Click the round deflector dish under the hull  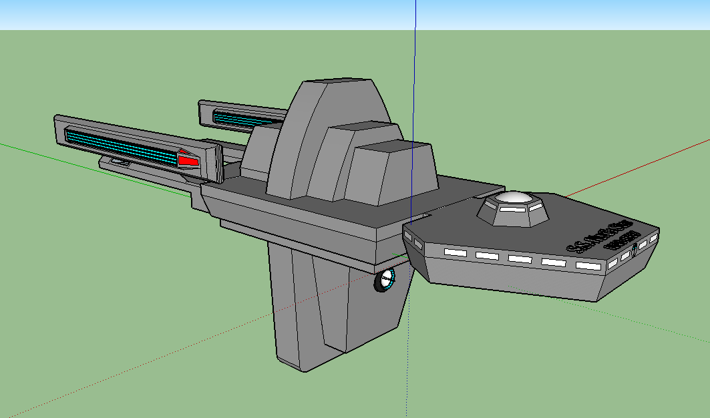385,280
